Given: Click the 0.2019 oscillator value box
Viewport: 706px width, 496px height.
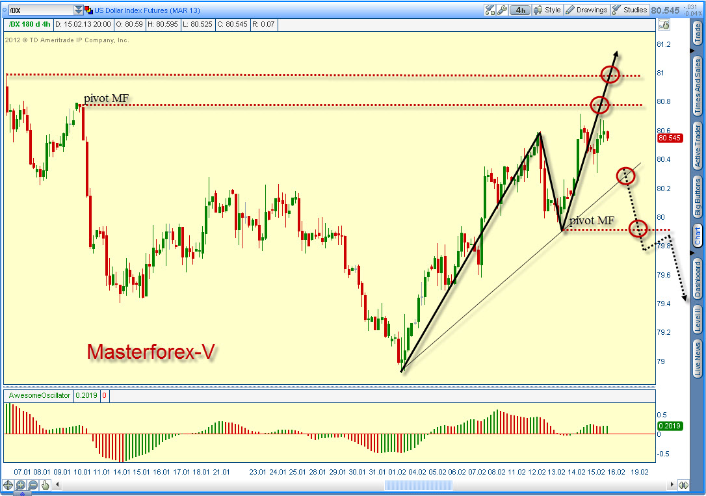Looking at the screenshot, I should coord(86,395).
